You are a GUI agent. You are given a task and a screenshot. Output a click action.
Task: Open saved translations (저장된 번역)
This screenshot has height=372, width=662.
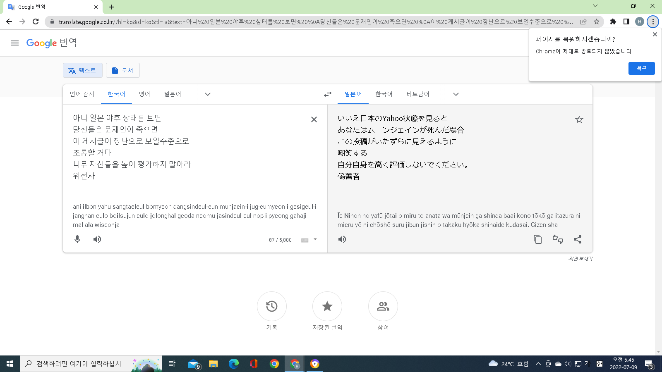327,306
